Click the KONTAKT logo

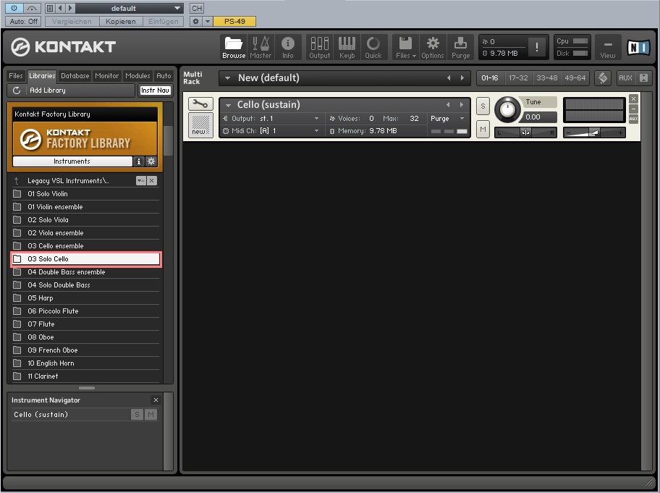63,46
